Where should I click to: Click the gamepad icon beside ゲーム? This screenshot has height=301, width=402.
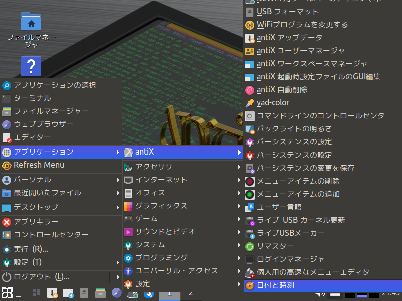(128, 219)
